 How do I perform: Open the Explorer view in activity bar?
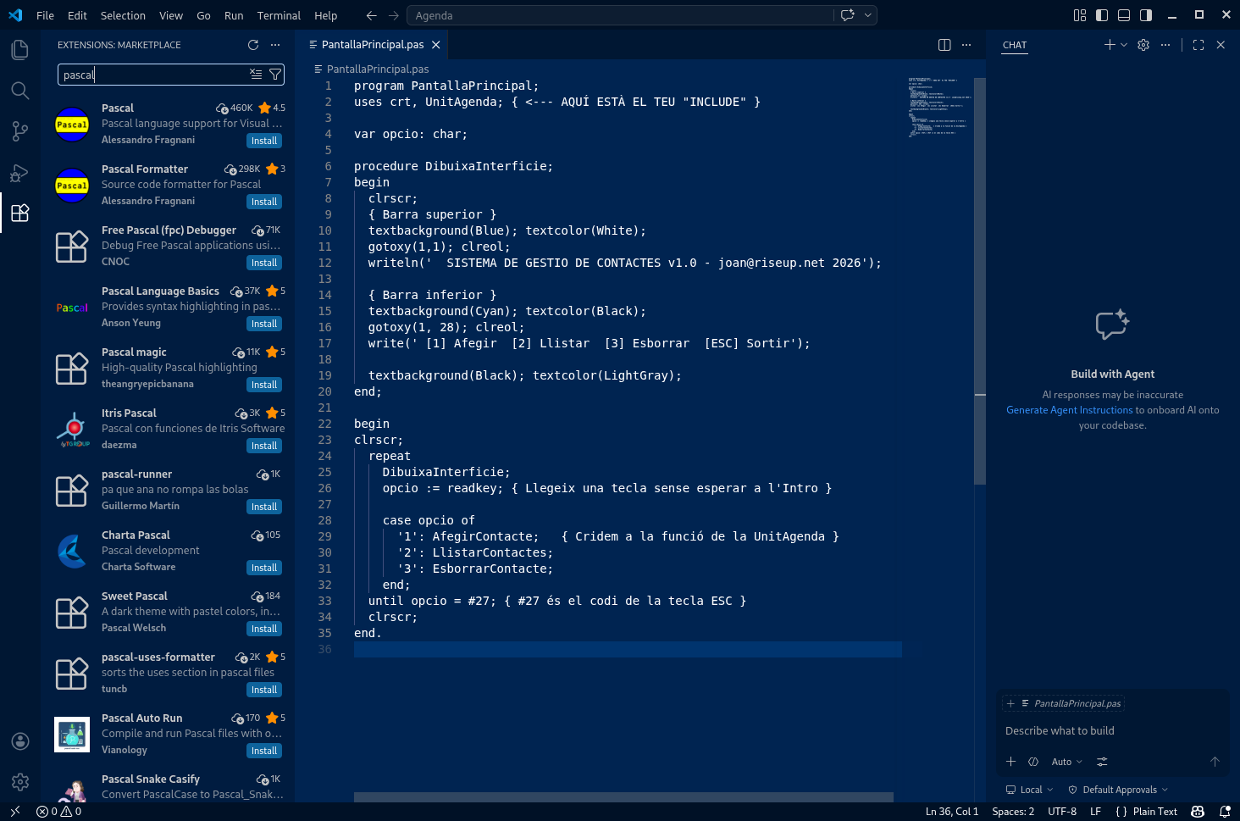coord(20,50)
